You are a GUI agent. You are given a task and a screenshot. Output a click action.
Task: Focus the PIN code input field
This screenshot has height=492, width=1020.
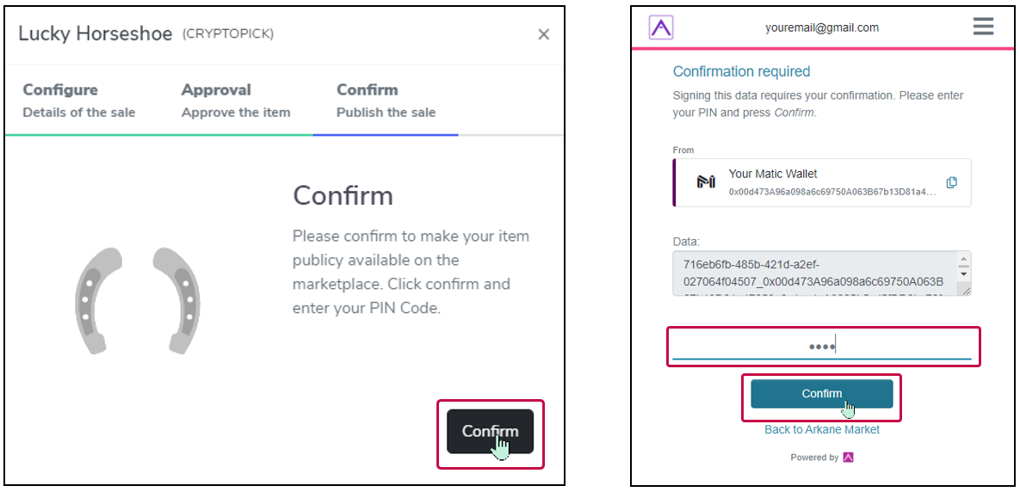(821, 346)
